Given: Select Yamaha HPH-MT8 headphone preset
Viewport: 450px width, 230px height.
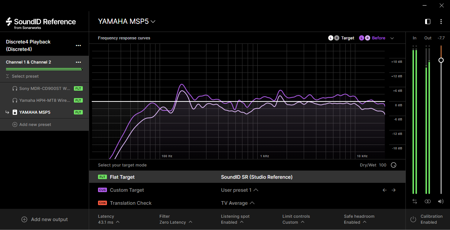Looking at the screenshot, I should 45,100.
